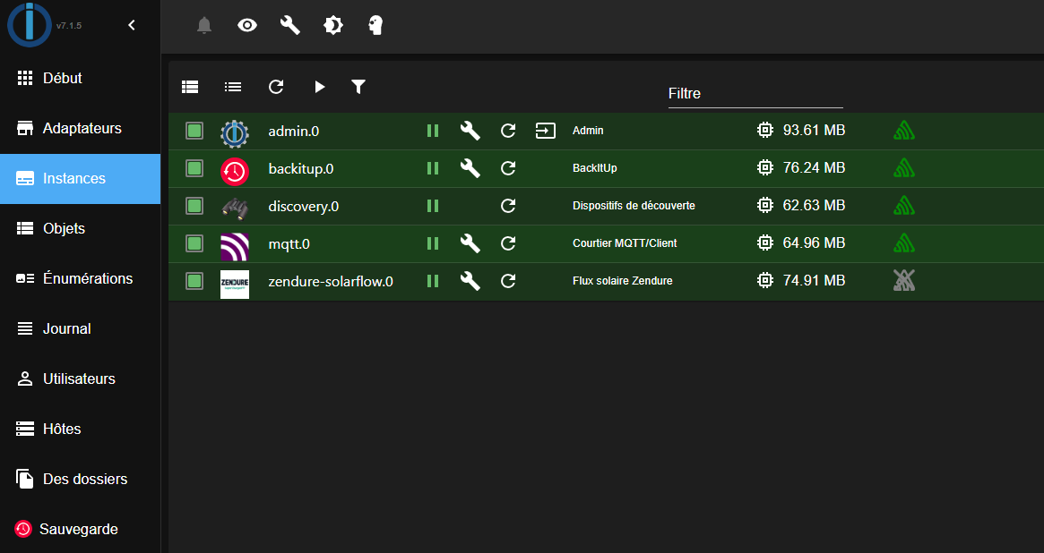Click discovery.0 connection status icon
Image resolution: width=1044 pixels, height=553 pixels.
pyautogui.click(x=903, y=206)
